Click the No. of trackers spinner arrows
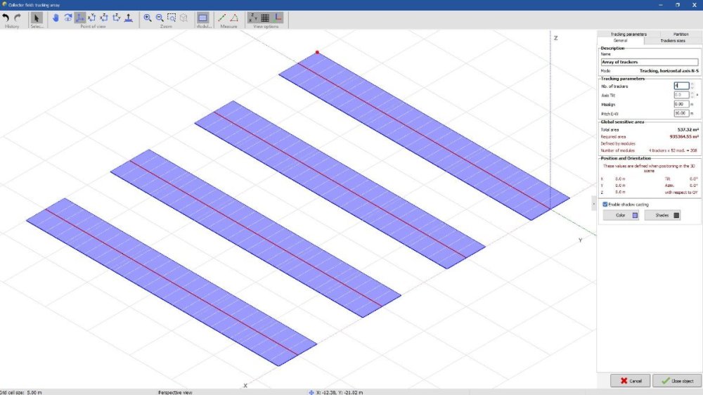The image size is (703, 395). [x=692, y=86]
